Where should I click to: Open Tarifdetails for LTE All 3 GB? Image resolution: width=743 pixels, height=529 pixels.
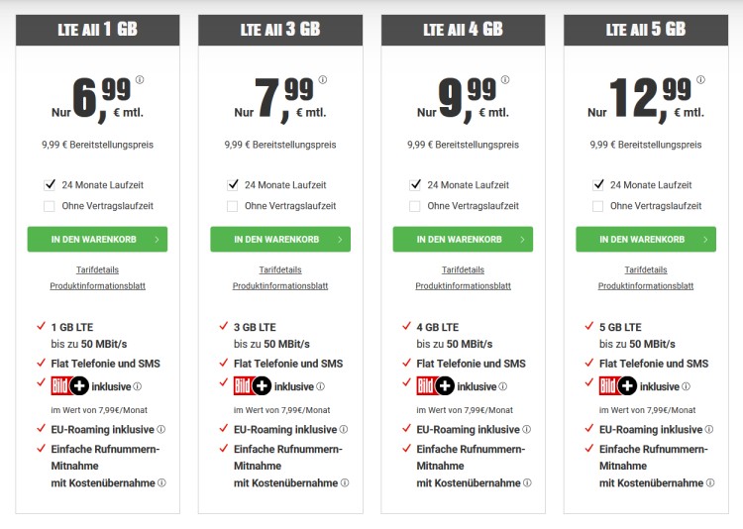tap(280, 269)
